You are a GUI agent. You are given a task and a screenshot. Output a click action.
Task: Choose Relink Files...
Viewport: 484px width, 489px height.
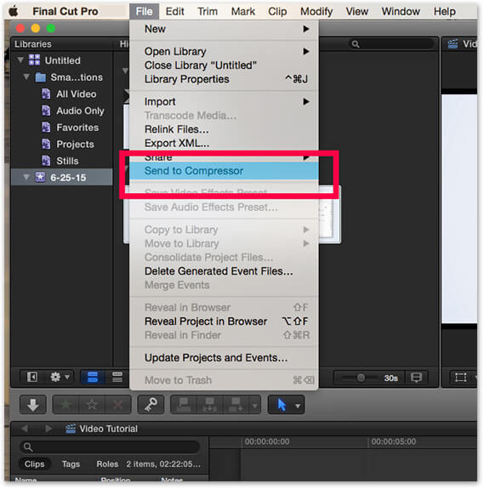(224, 129)
